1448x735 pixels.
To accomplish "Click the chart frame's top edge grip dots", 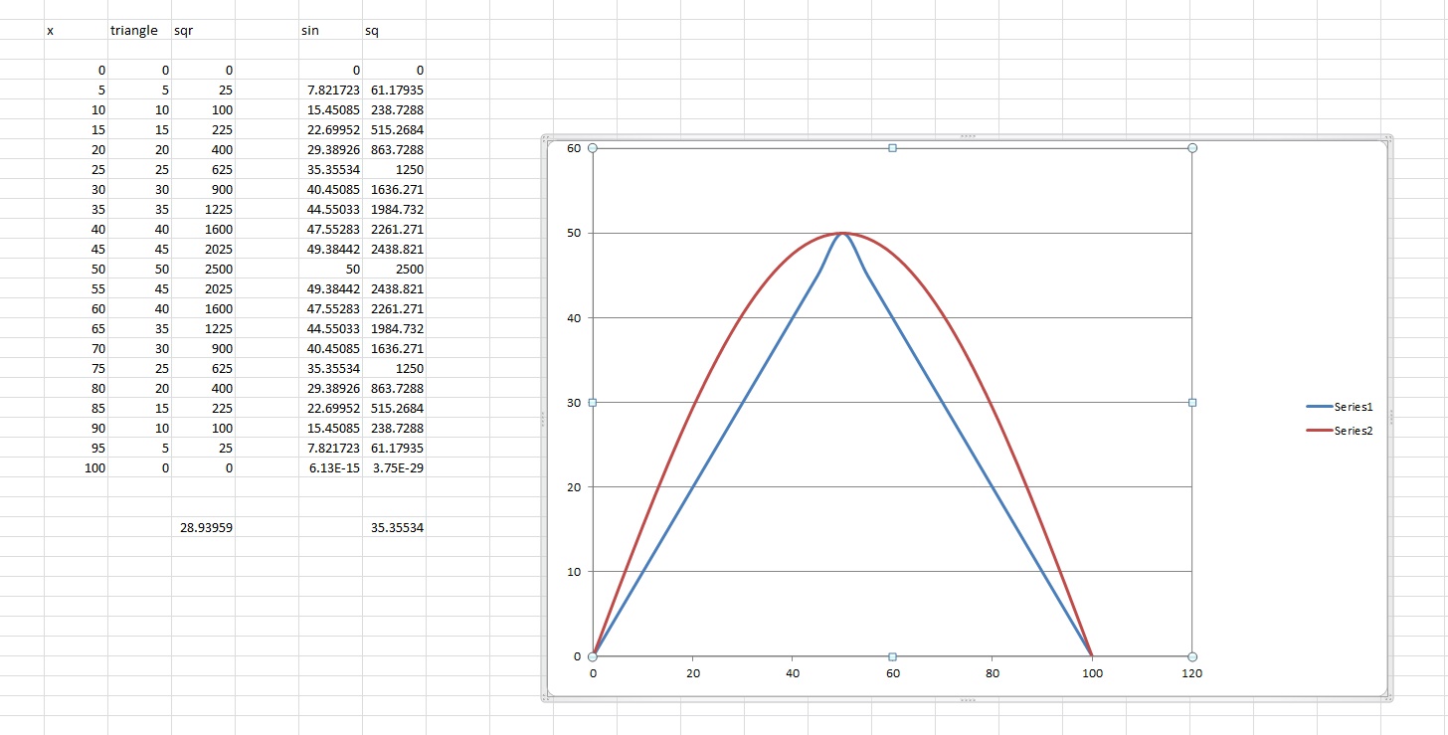I will (967, 136).
